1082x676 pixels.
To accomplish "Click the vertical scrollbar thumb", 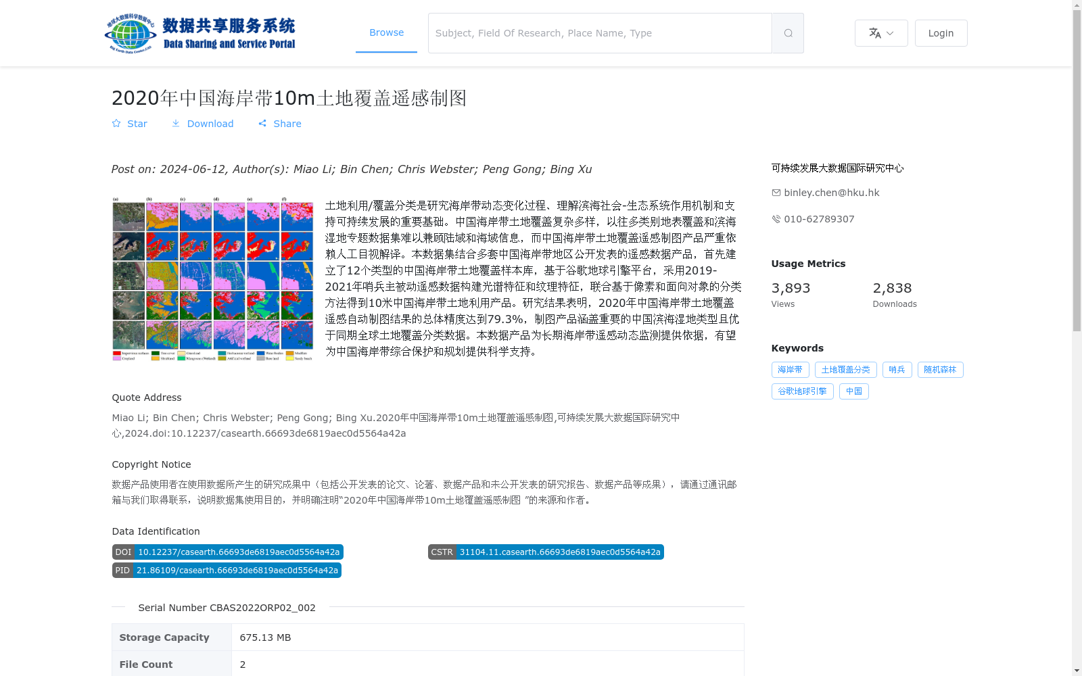I will click(x=1077, y=170).
